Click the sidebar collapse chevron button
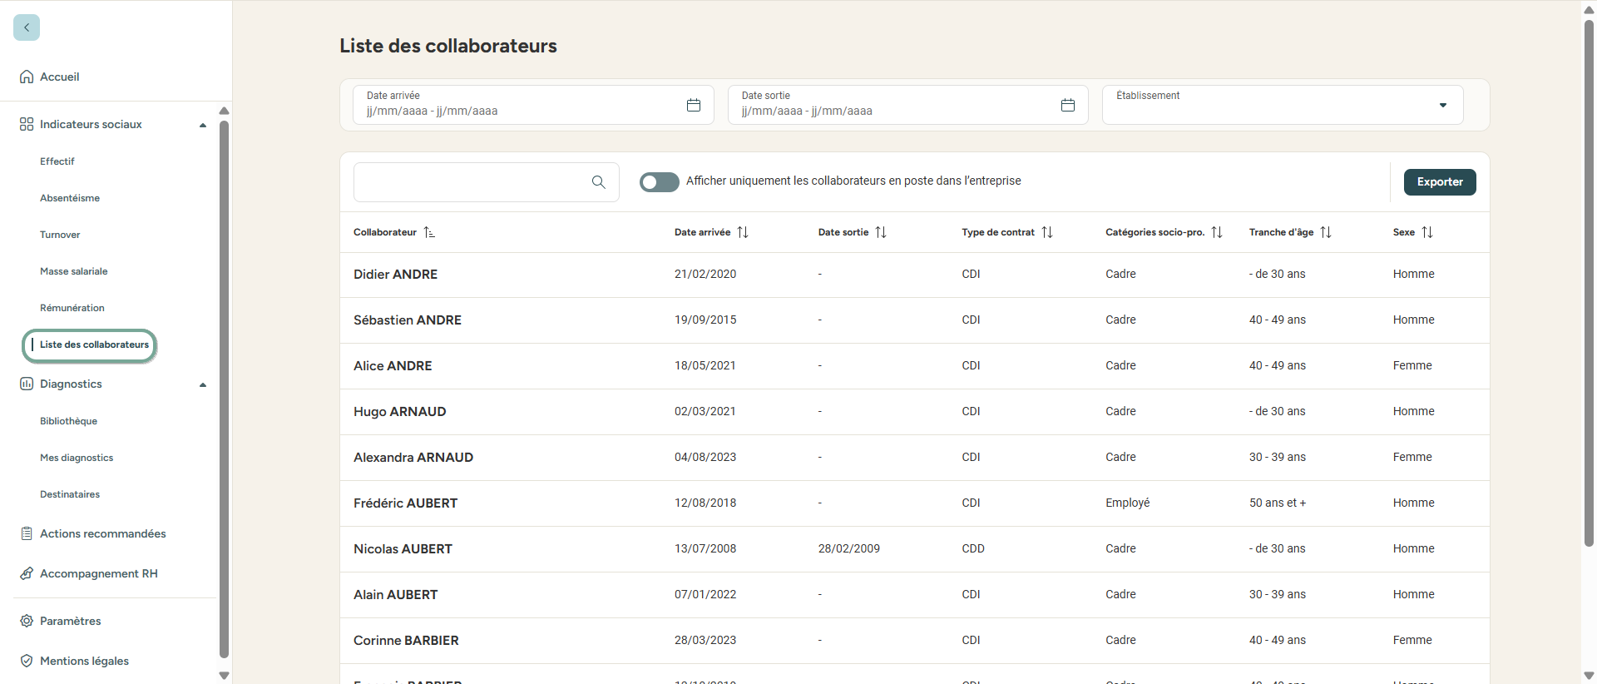The height and width of the screenshot is (684, 1597). point(27,27)
